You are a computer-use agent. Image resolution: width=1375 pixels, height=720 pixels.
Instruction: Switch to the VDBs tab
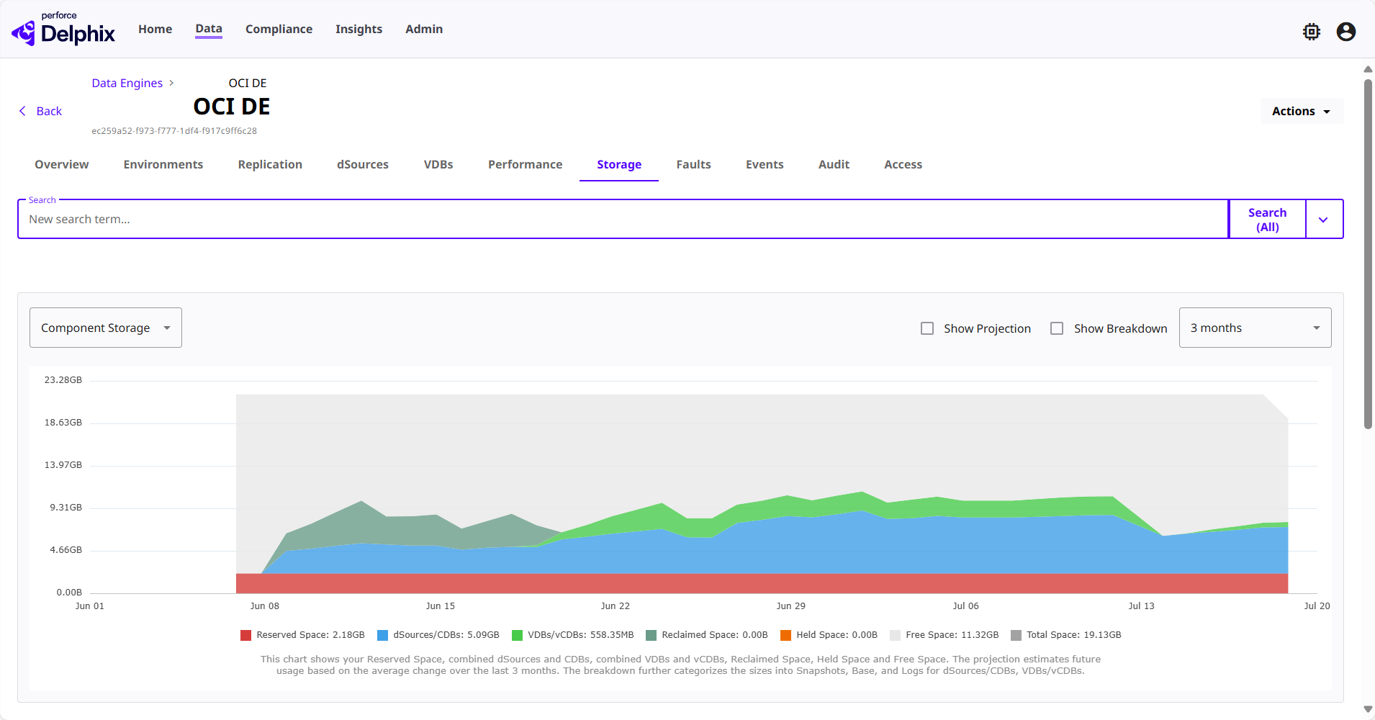pyautogui.click(x=438, y=164)
